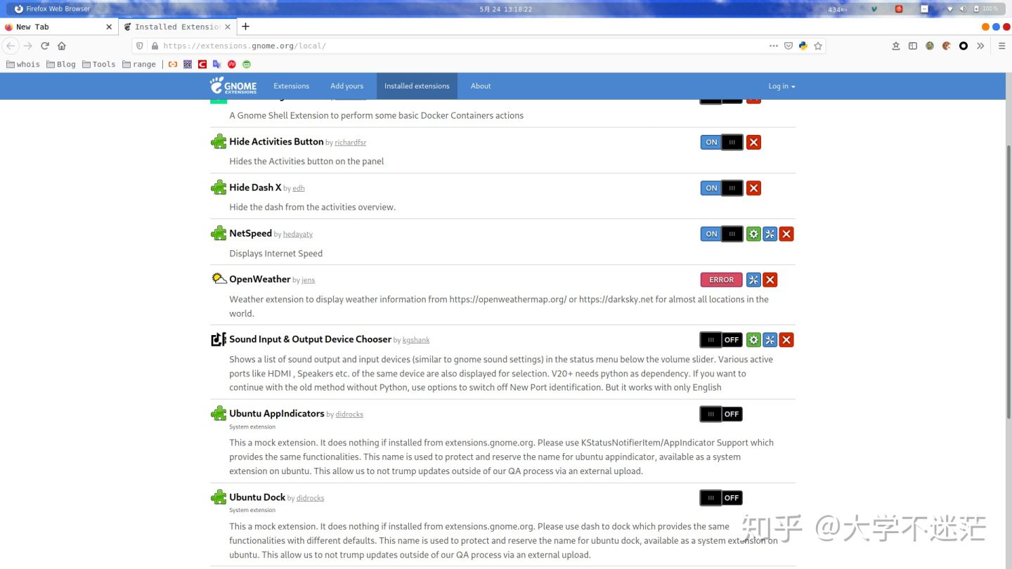
Task: Open Sound Device Chooser green settings gear
Action: pos(753,340)
